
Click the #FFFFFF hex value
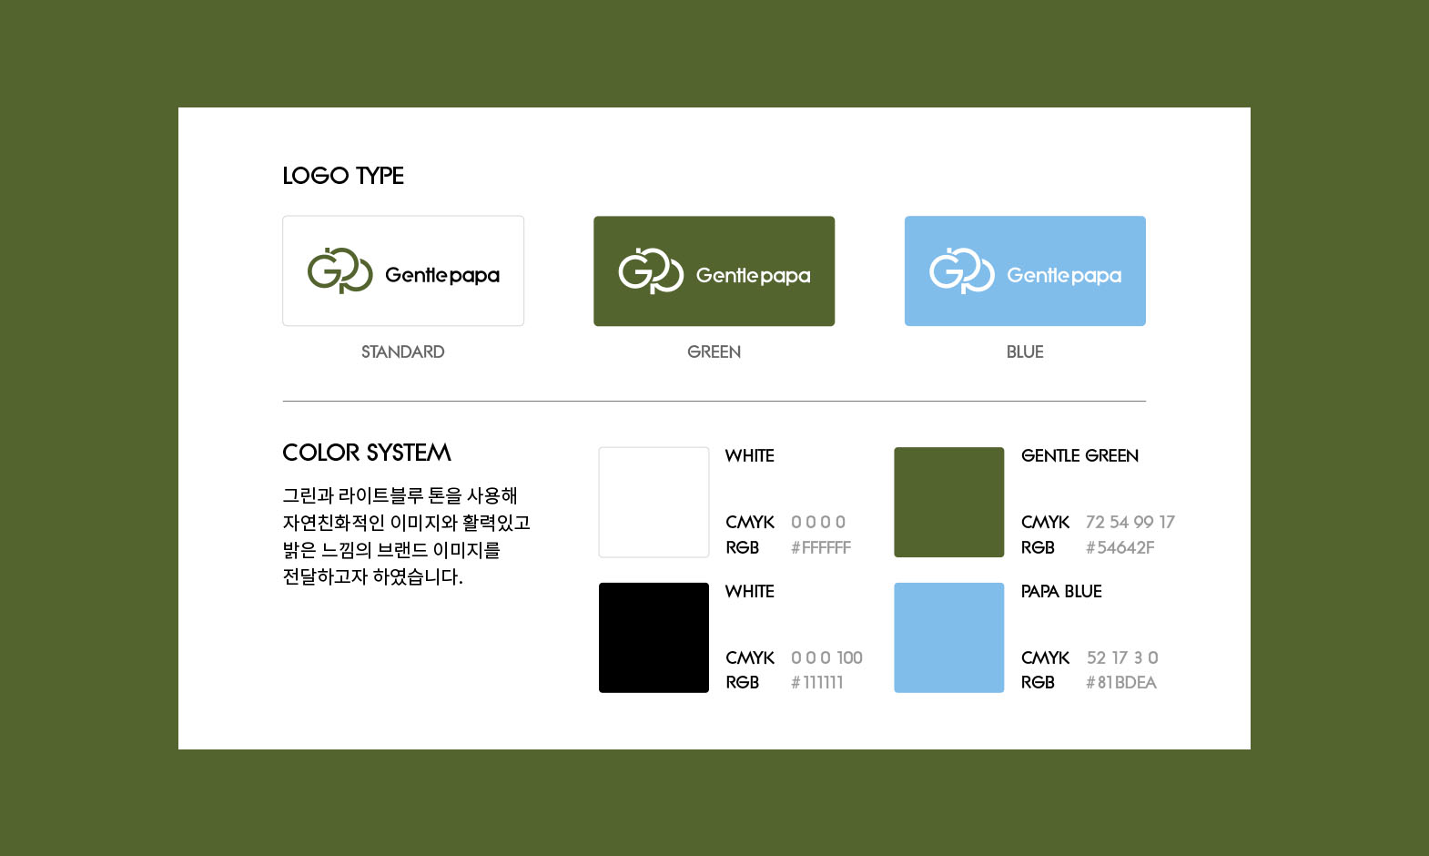[821, 547]
